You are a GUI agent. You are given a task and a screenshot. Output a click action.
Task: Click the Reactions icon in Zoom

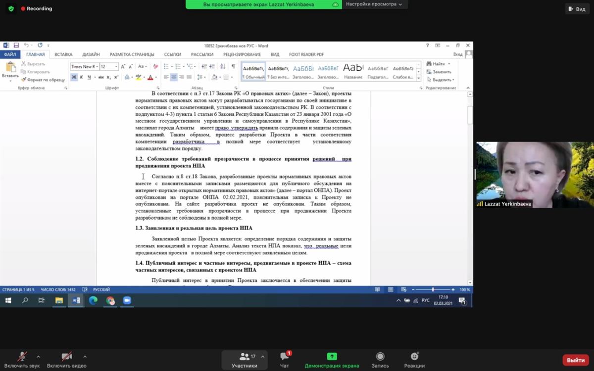coord(414,357)
